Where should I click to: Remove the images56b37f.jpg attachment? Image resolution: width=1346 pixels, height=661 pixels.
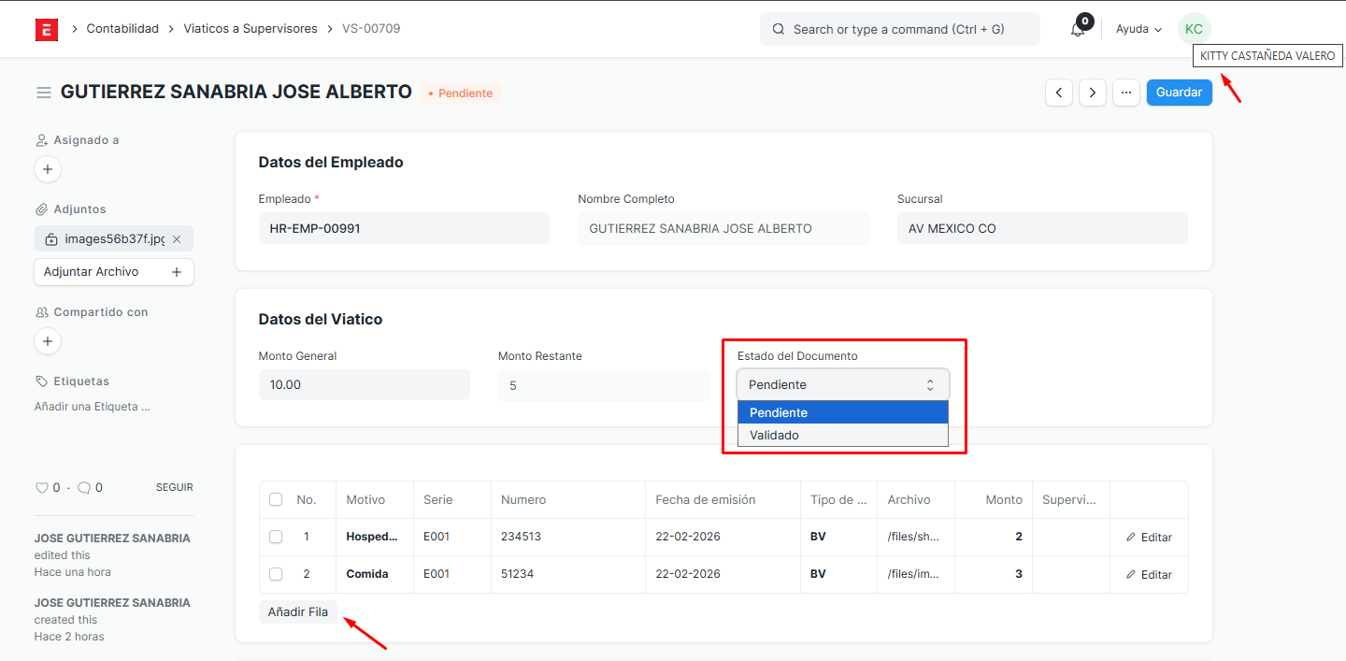tap(177, 239)
